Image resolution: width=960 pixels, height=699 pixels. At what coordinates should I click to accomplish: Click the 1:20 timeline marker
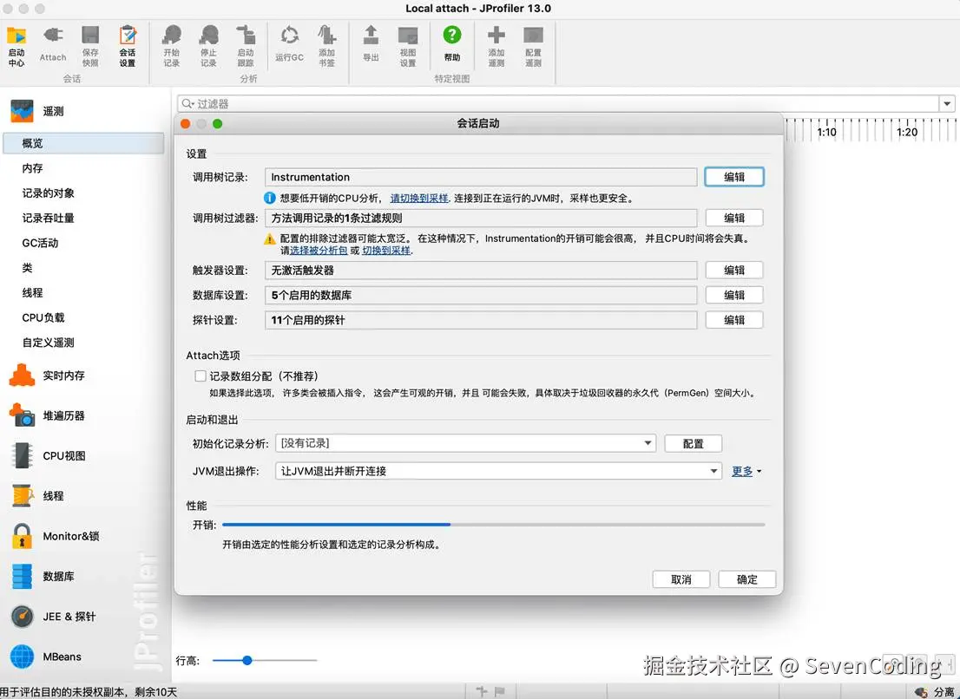coord(907,132)
